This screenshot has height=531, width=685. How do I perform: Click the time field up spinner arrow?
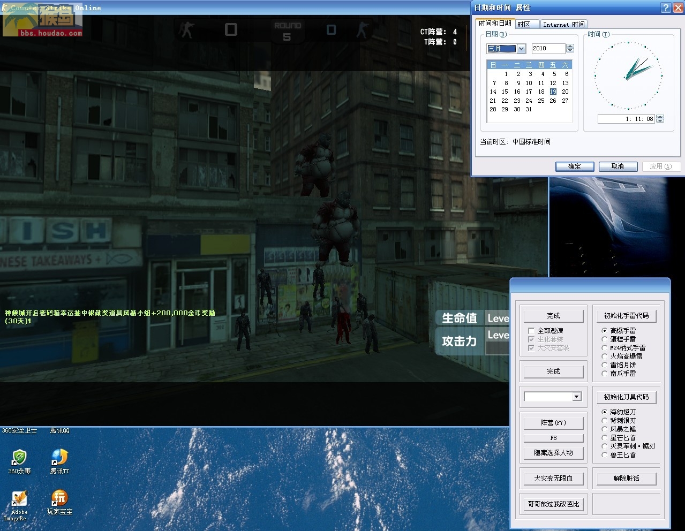(660, 117)
